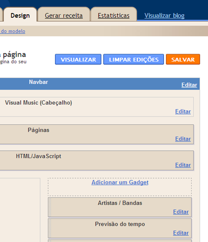
Task: Edit the Visual Music (Cabeçalho) gadget
Action: [x=183, y=111]
